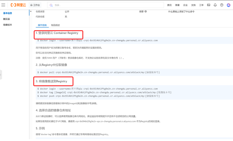Select 触发器 in the sidebar

click(x=6, y=19)
